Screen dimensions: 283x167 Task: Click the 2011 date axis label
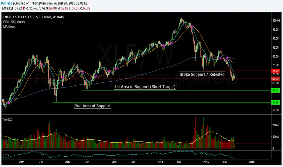tap(22, 162)
